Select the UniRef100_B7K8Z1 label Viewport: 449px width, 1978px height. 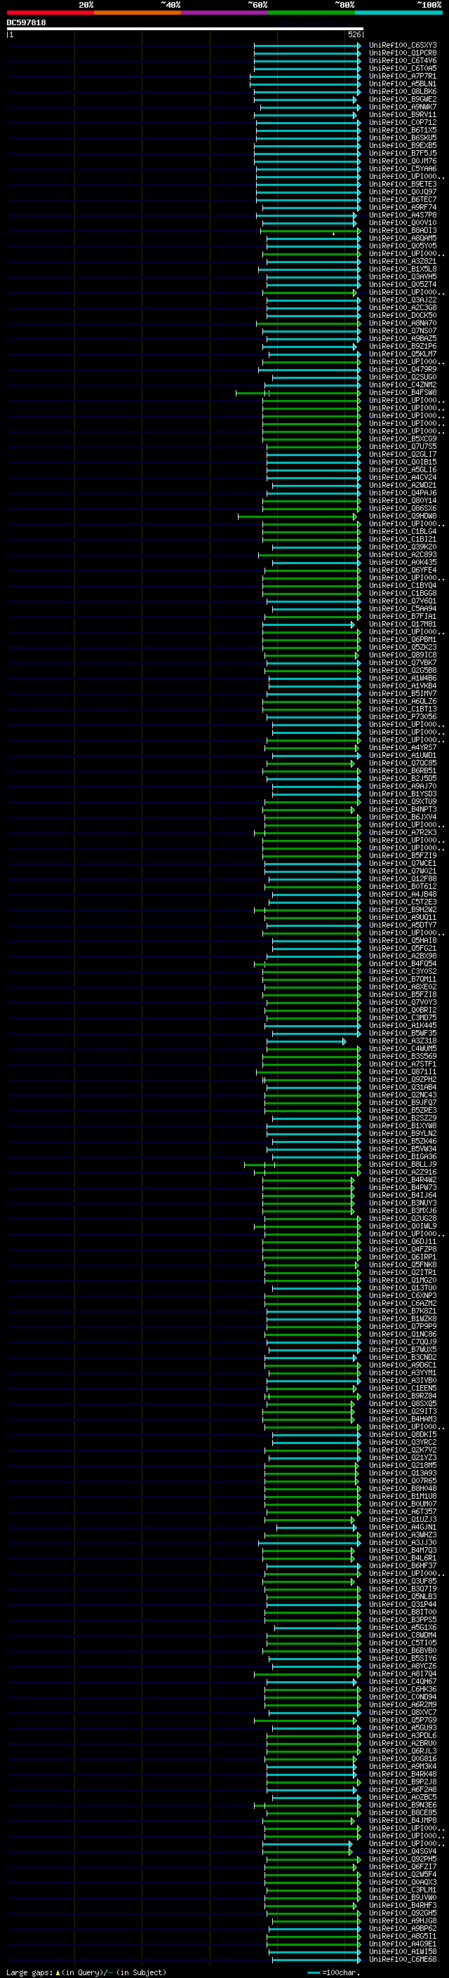[402, 1311]
